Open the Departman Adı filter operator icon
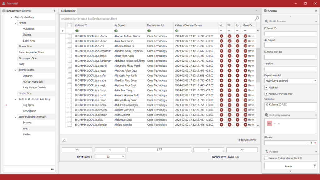Screen dimensions: 320x180 (149, 31)
